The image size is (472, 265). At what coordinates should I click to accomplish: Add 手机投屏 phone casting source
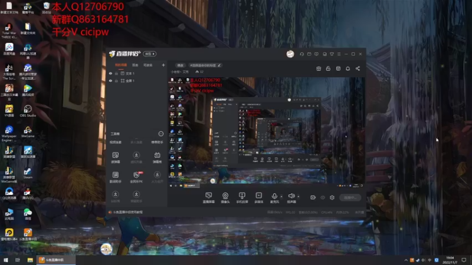[x=242, y=198]
